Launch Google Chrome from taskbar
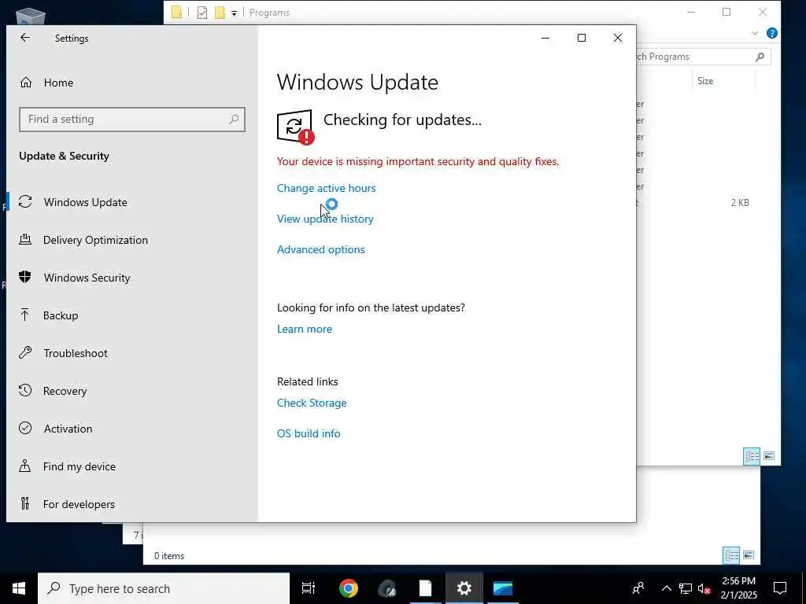This screenshot has height=604, width=806. click(349, 588)
